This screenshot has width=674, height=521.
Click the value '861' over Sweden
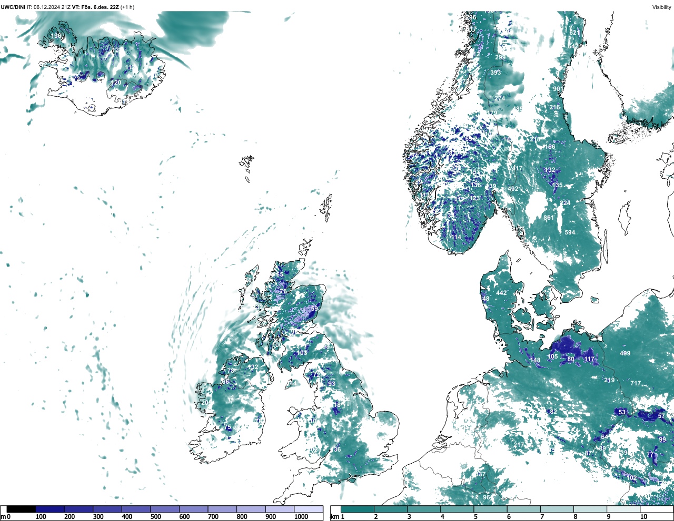[549, 218]
